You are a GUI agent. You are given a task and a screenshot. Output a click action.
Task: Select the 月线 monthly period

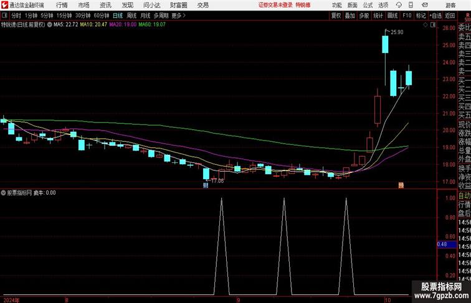point(145,16)
